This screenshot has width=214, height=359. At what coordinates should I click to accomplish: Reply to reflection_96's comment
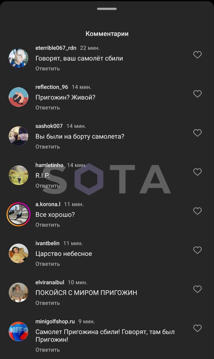pos(48,107)
